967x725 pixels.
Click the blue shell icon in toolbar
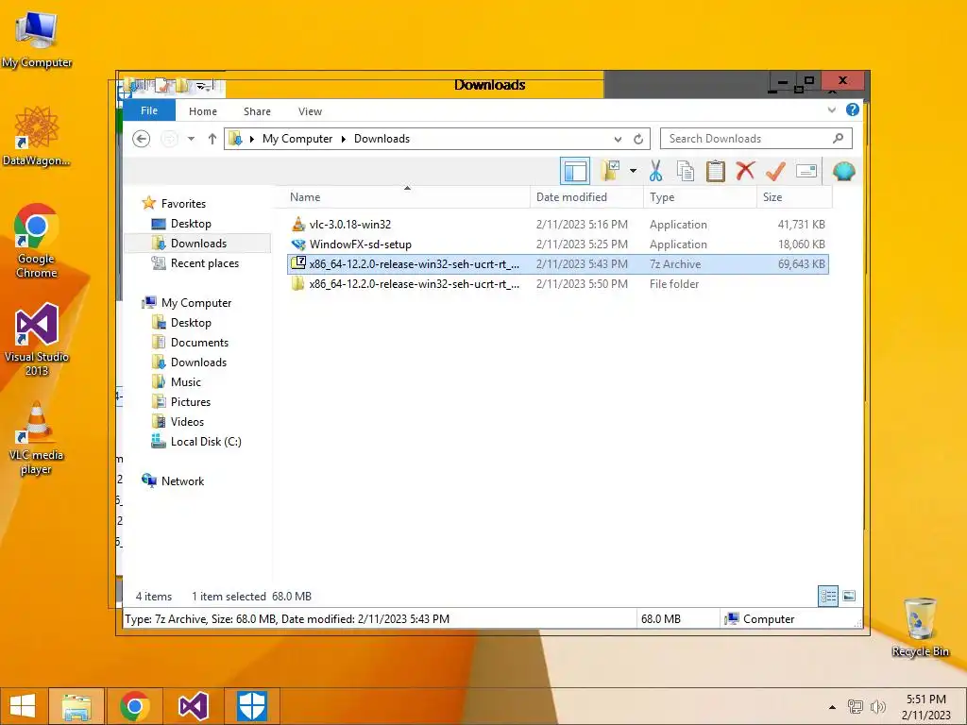[843, 171]
